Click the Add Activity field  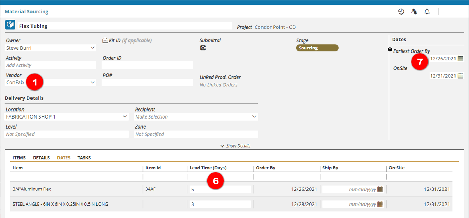[x=51, y=65]
